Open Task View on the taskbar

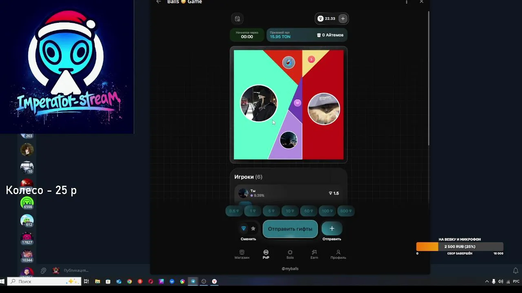86,281
